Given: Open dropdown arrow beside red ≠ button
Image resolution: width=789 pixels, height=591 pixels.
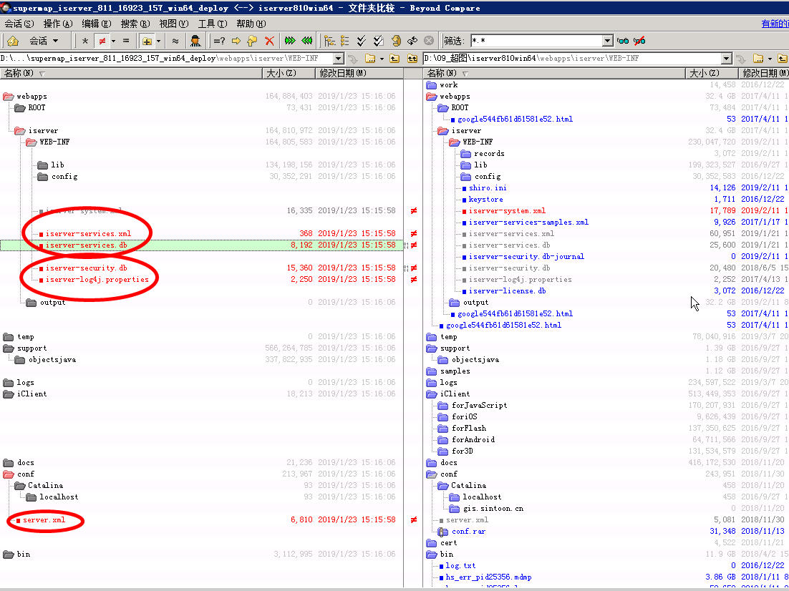Looking at the screenshot, I should (113, 41).
